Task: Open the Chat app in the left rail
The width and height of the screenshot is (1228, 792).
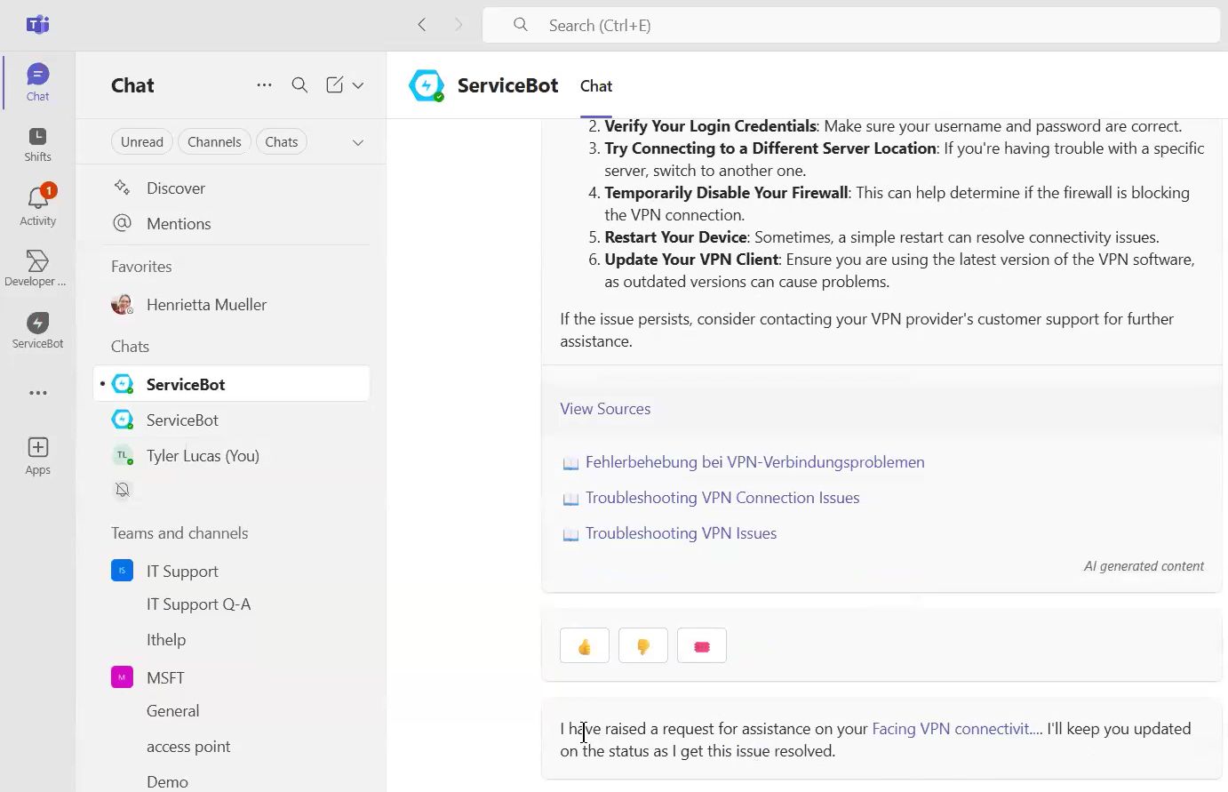Action: pos(37,82)
